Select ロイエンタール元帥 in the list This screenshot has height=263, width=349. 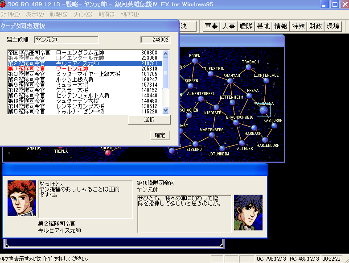point(85,58)
